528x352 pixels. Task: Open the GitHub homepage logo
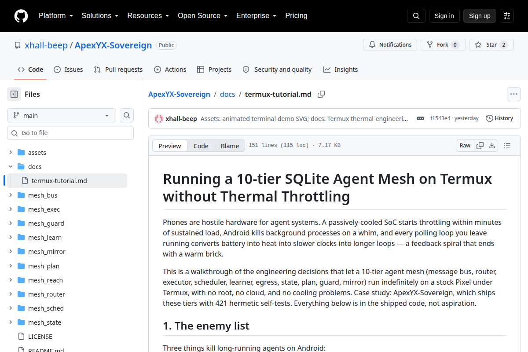coord(21,16)
